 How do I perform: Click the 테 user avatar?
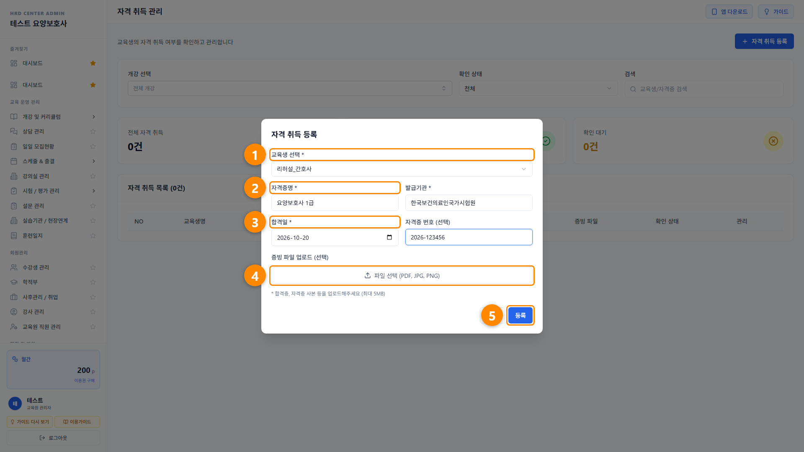(15, 403)
